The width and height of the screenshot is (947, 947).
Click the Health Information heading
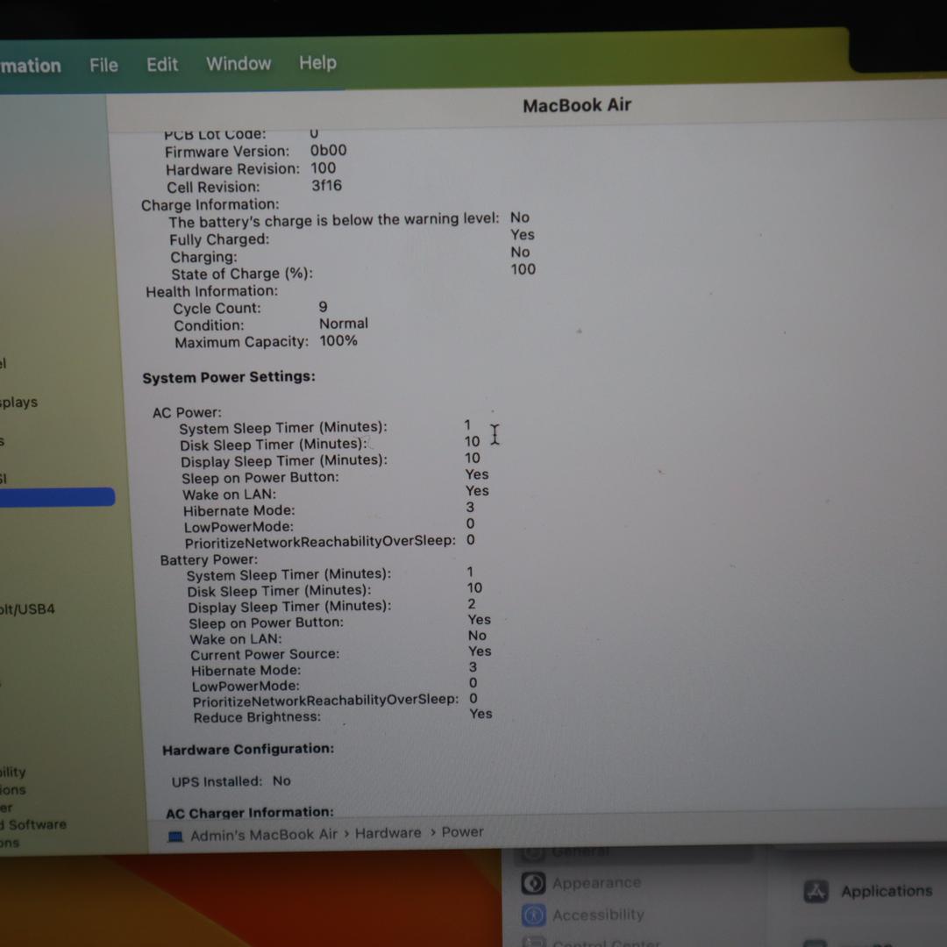coord(212,292)
